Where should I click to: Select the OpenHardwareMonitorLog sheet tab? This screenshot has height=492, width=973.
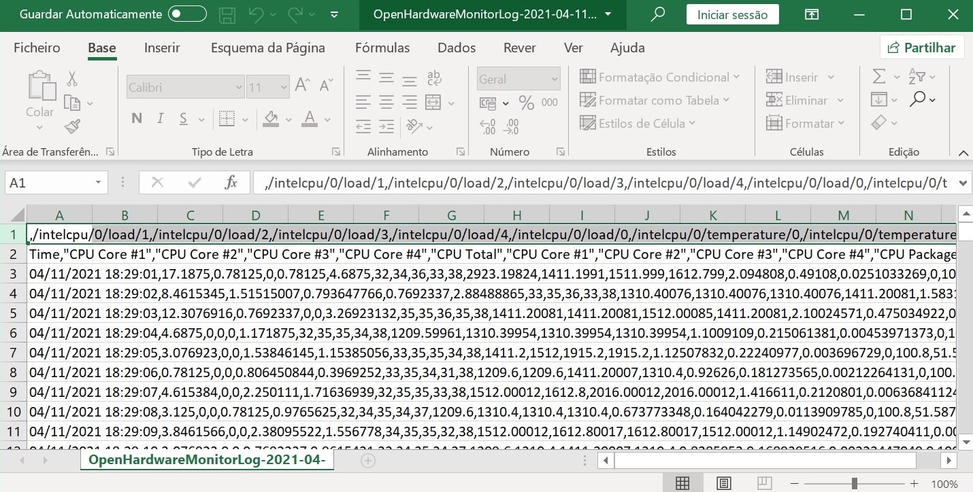point(207,460)
